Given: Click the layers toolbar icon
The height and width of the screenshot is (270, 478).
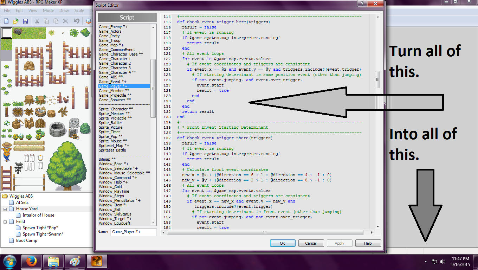Looking at the screenshot, I should 88,21.
